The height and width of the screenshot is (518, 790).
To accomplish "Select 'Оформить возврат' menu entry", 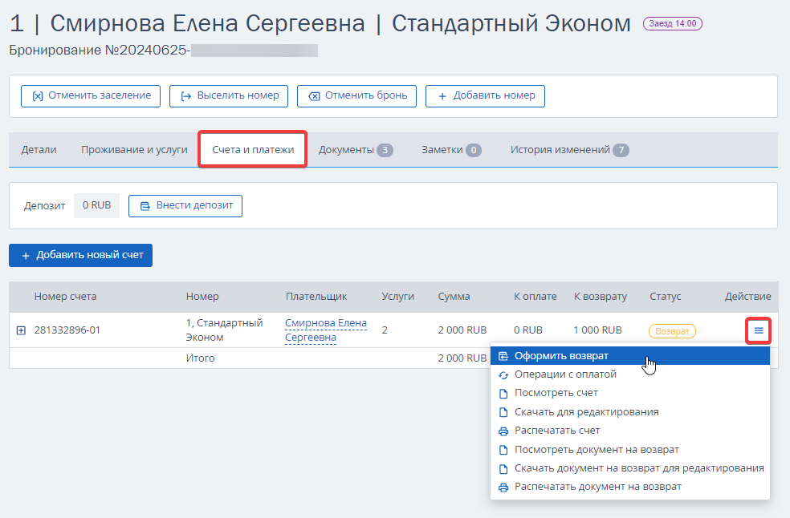I will pyautogui.click(x=629, y=356).
